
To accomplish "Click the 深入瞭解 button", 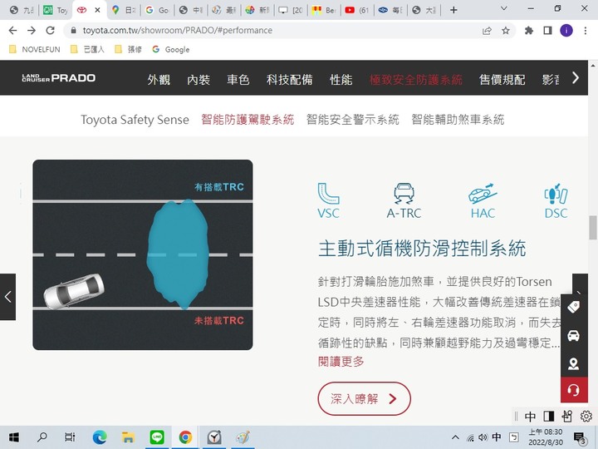I will [x=365, y=398].
